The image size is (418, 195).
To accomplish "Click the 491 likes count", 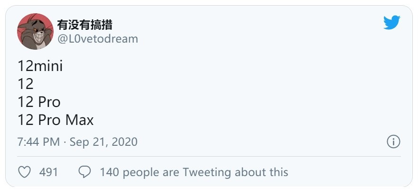I will point(48,172).
